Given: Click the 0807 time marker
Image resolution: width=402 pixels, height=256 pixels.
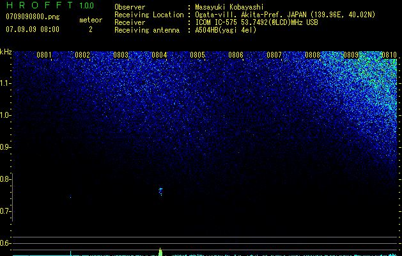Looking at the screenshot, I should coord(274,55).
